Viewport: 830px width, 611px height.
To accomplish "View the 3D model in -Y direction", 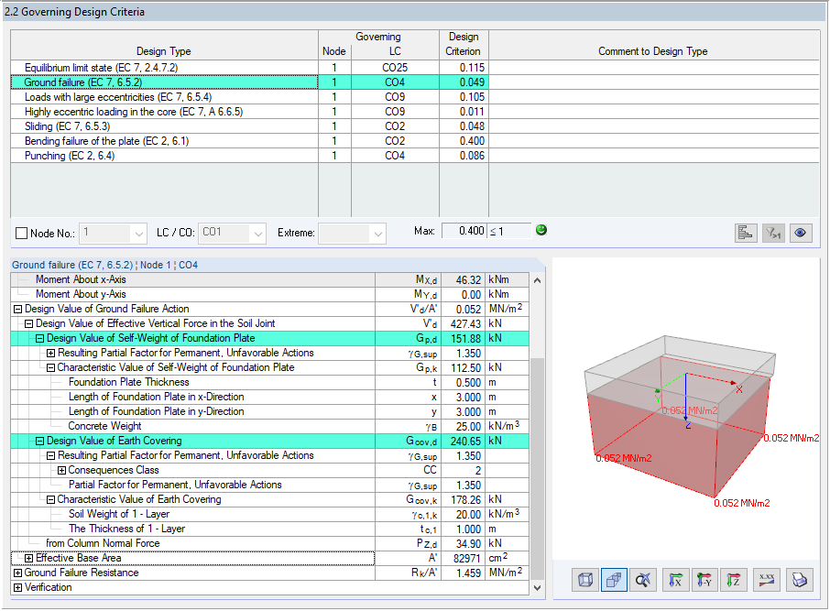I will coord(704,580).
